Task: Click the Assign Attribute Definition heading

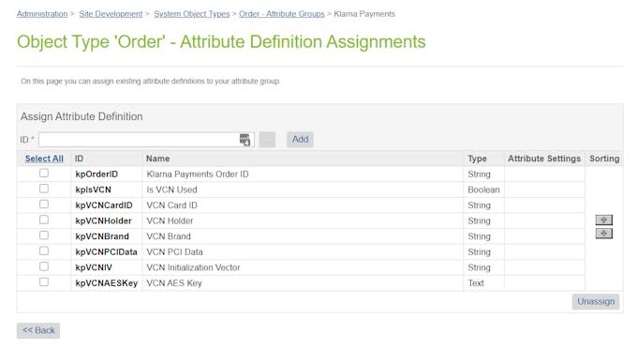Action: (81, 116)
